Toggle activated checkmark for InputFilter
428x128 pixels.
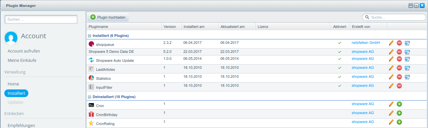tap(340, 86)
